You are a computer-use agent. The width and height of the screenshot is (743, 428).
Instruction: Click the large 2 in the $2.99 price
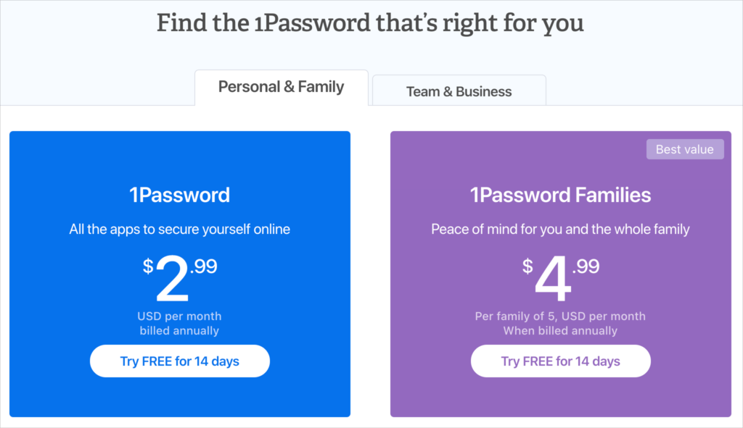coord(172,281)
